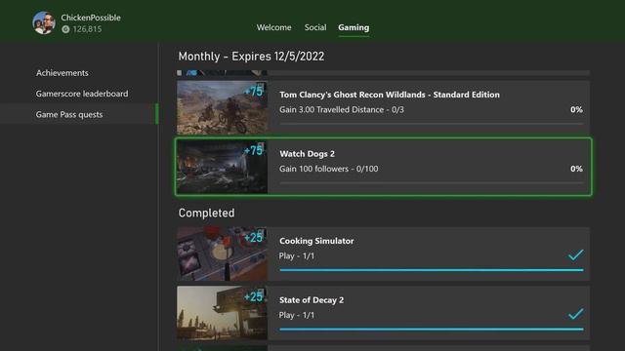Open the ChickenPossible profile avatar

[44, 22]
